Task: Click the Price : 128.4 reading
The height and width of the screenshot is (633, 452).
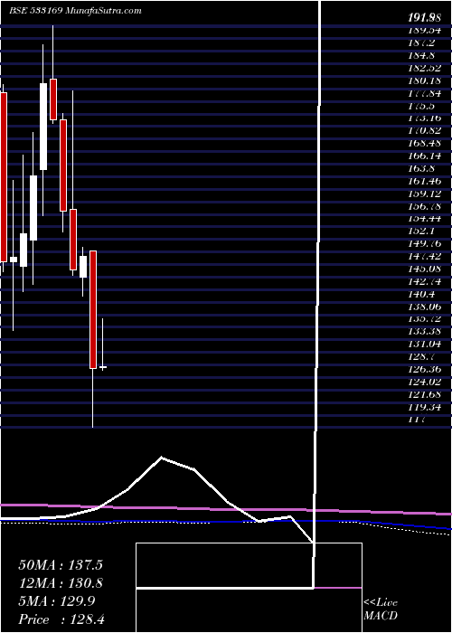Action: 61,619
